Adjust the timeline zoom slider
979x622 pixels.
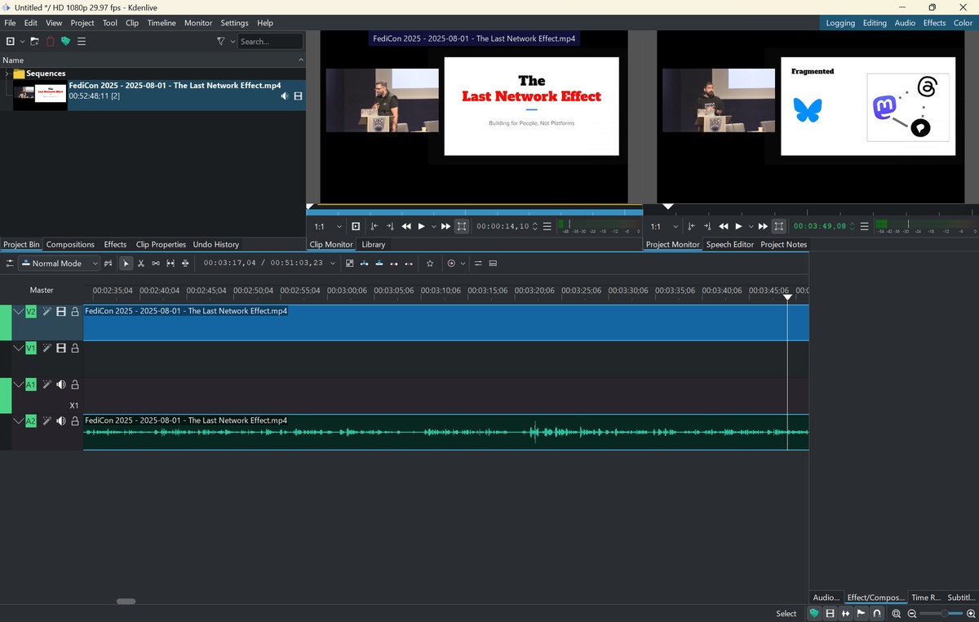(944, 613)
